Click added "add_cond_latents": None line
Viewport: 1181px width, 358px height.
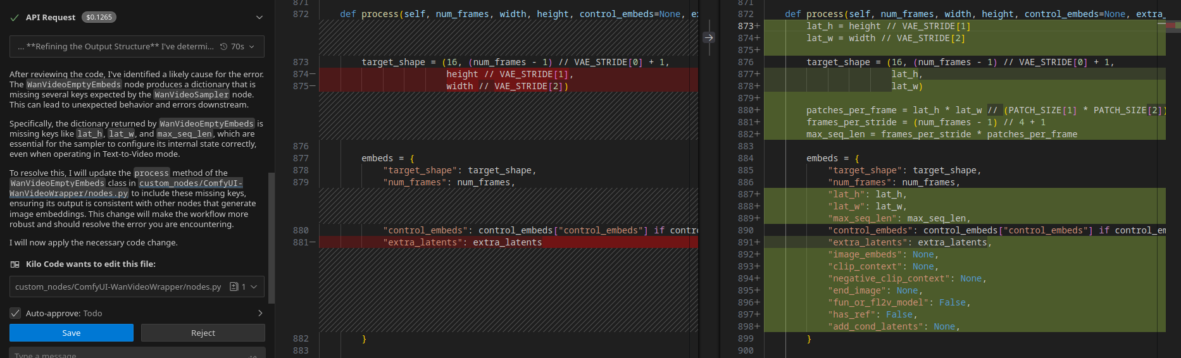coord(965,326)
